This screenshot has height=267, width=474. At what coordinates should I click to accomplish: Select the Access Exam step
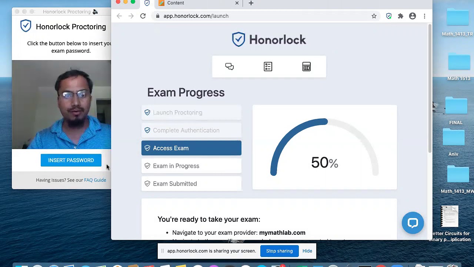pyautogui.click(x=191, y=148)
